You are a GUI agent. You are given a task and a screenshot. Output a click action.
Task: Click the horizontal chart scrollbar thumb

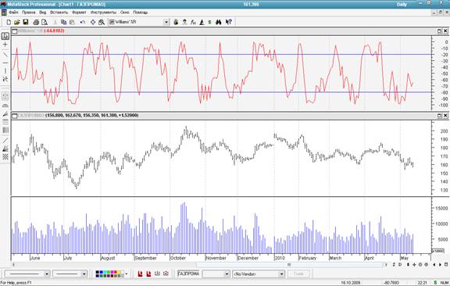pyautogui.click(x=289, y=264)
